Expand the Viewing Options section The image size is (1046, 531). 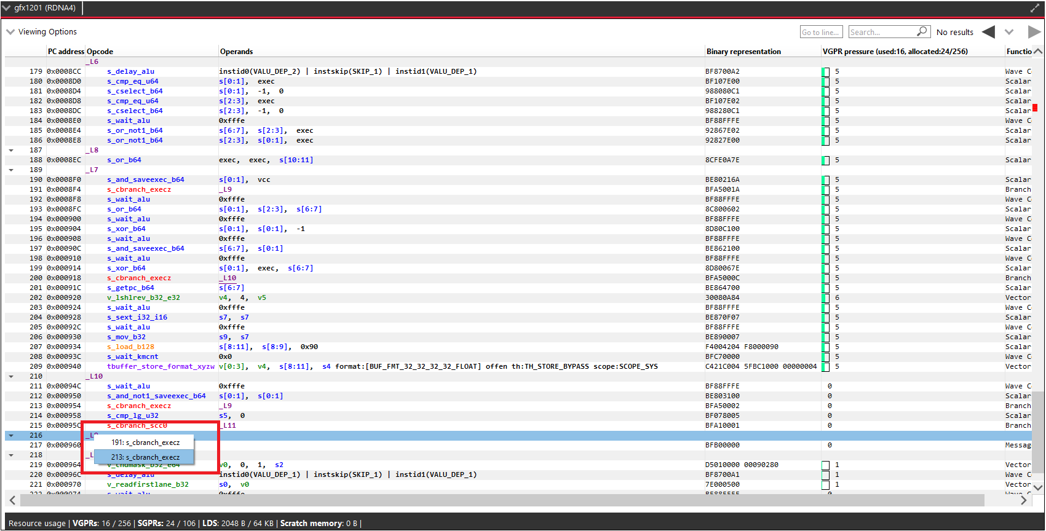pos(10,32)
